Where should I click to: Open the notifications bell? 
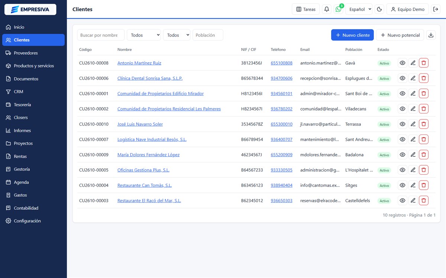327,9
